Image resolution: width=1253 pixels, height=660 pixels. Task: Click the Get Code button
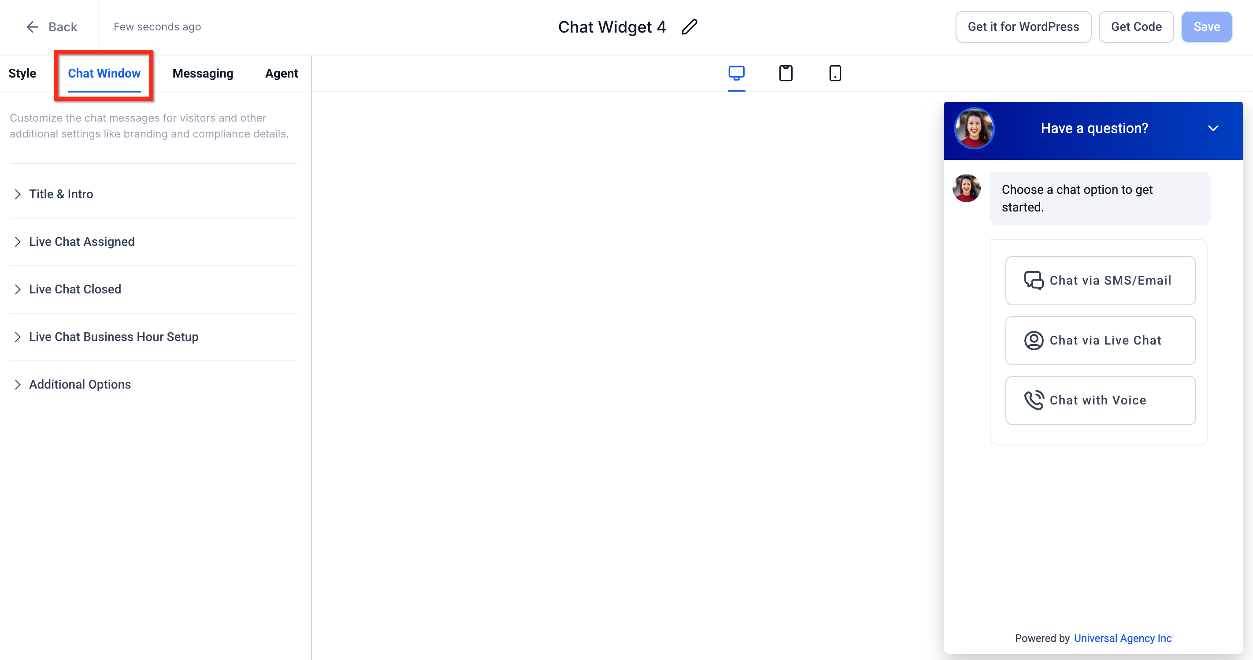tap(1136, 27)
